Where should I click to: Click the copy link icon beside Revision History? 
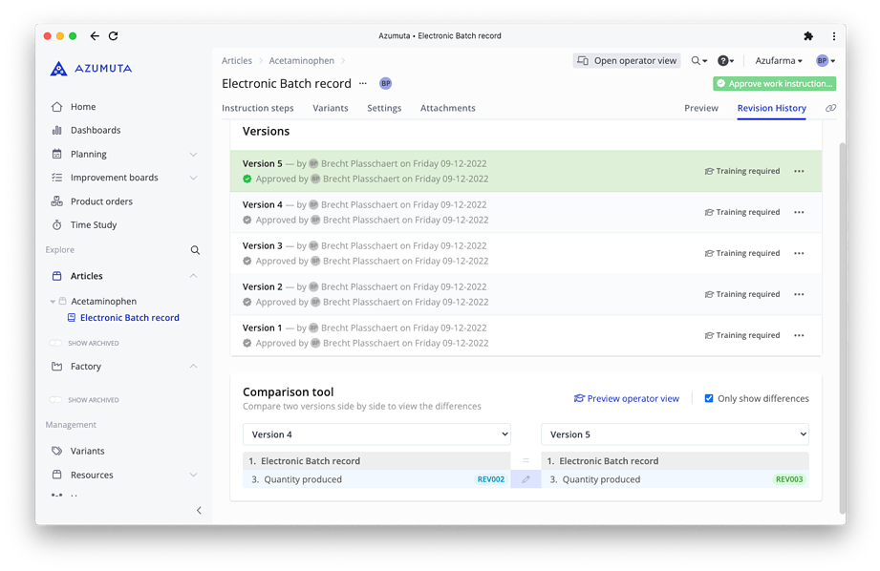(x=830, y=109)
